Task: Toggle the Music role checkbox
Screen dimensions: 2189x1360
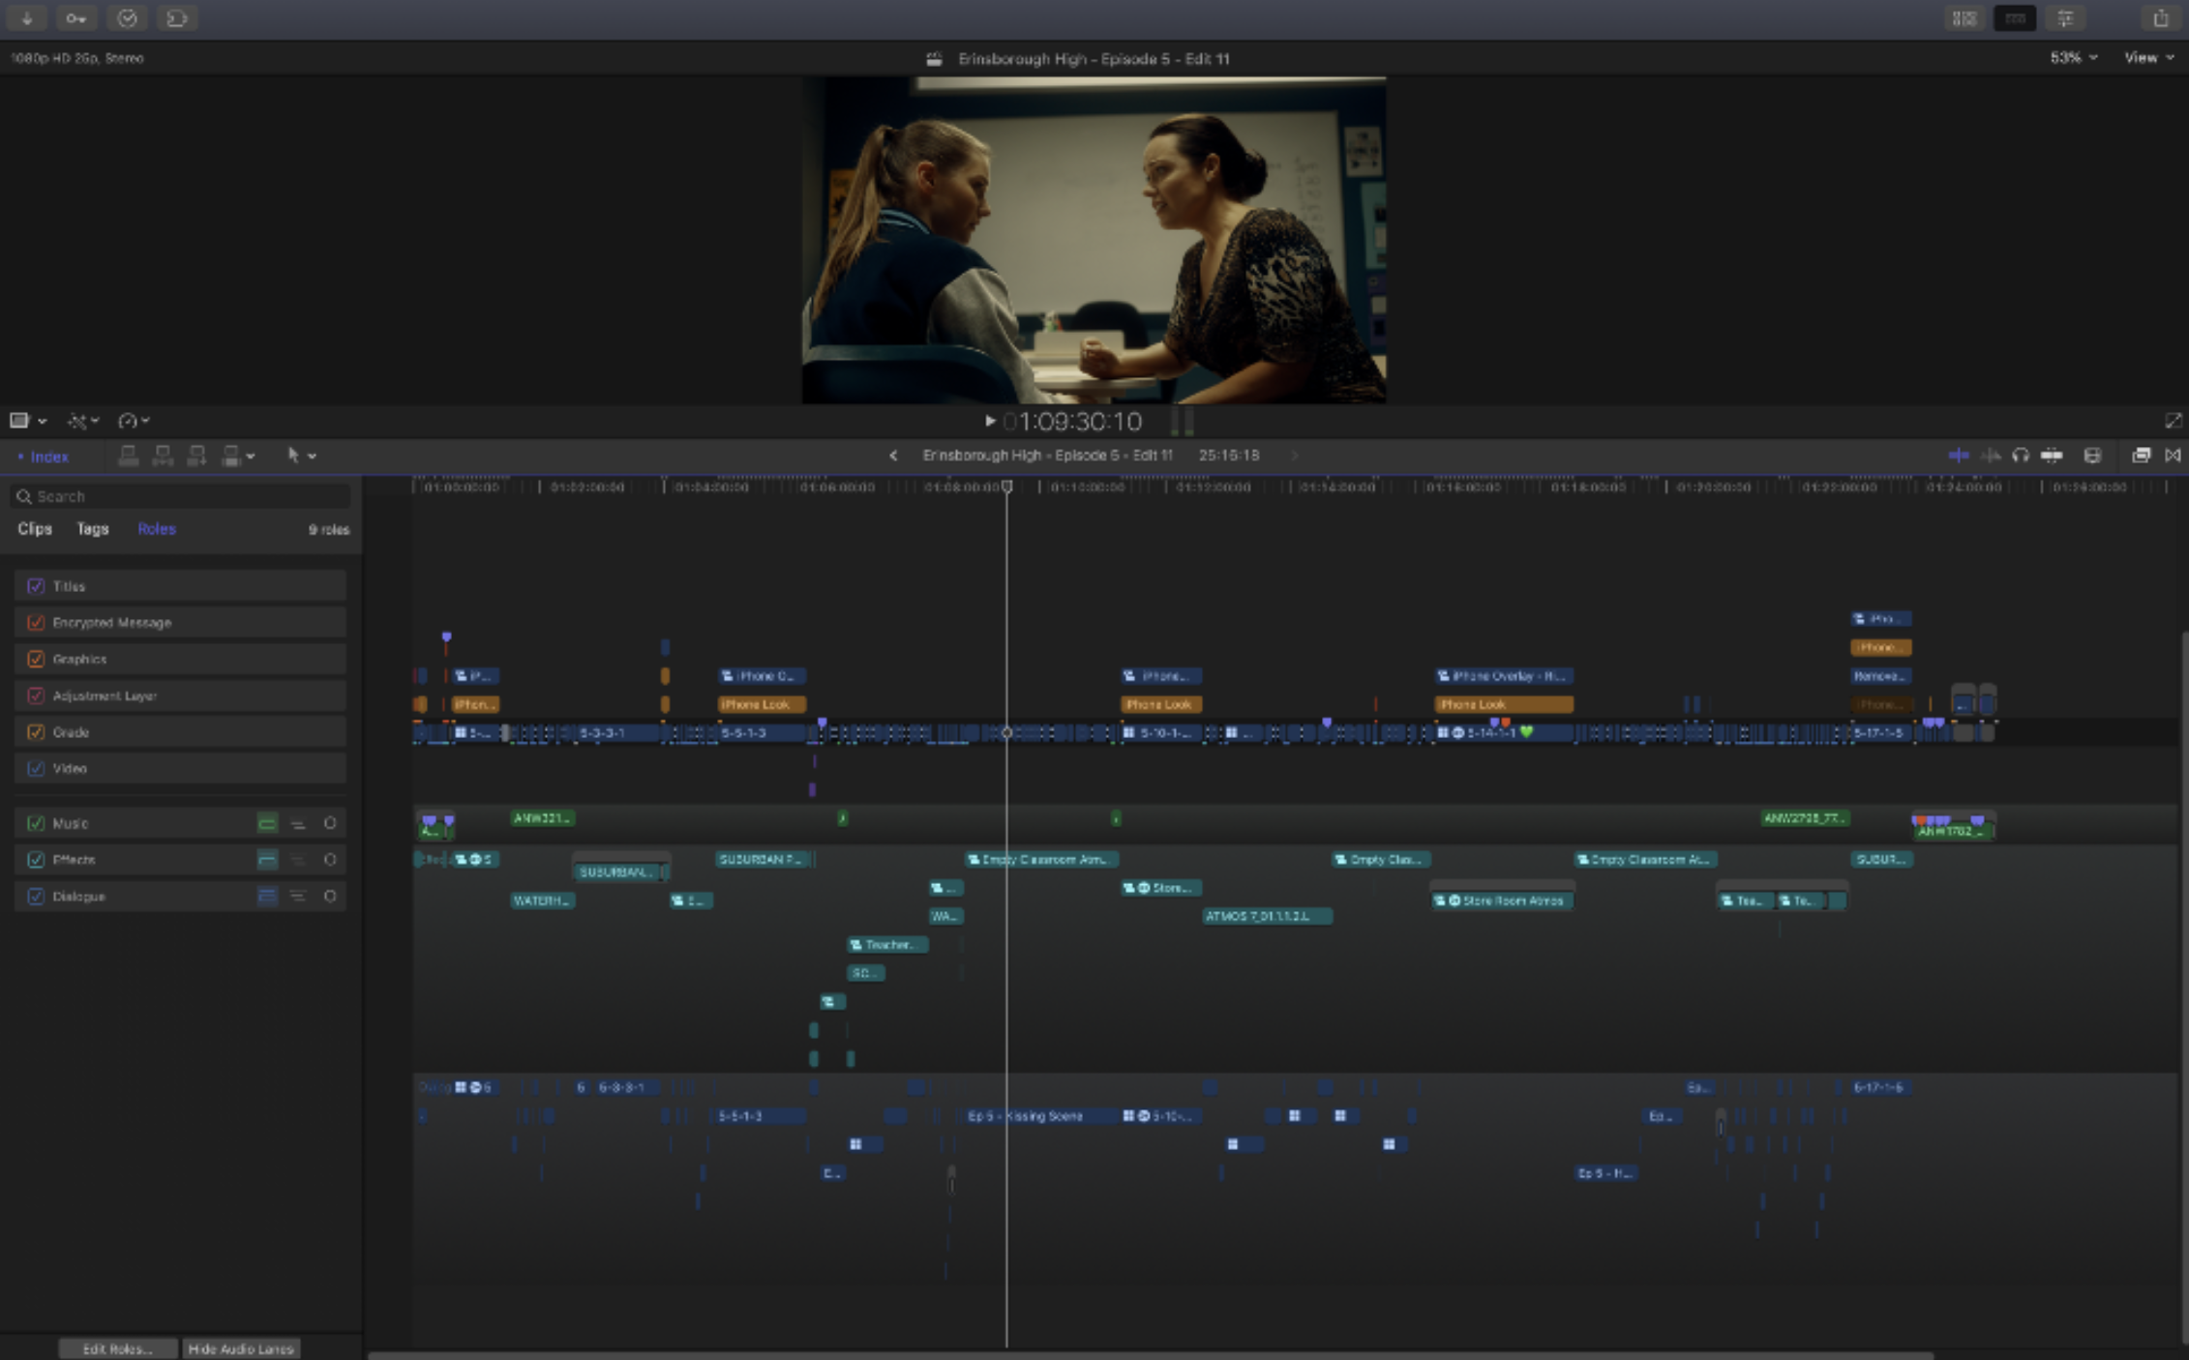Action: 36,823
